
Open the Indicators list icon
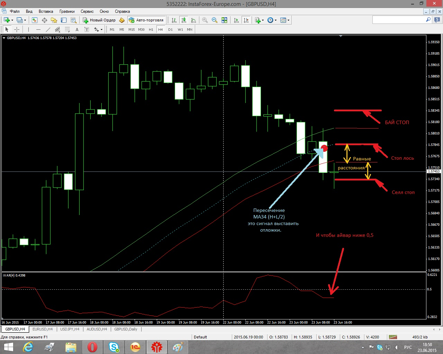click(x=257, y=20)
